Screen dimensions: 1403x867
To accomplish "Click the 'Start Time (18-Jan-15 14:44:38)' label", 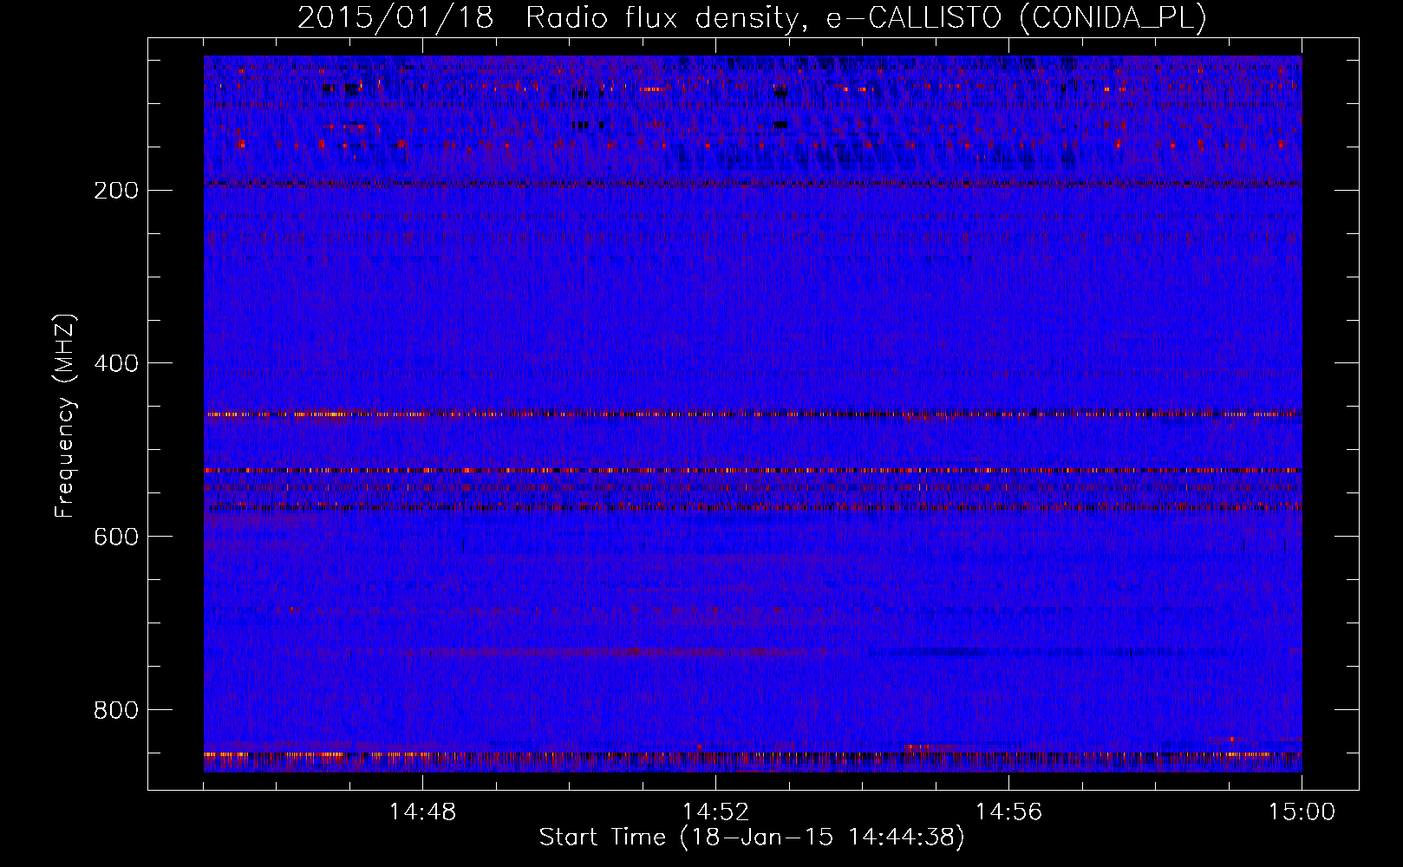I will [752, 838].
